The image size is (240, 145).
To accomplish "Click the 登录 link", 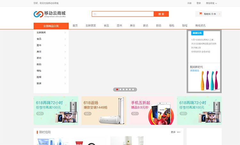I will 199,3.
